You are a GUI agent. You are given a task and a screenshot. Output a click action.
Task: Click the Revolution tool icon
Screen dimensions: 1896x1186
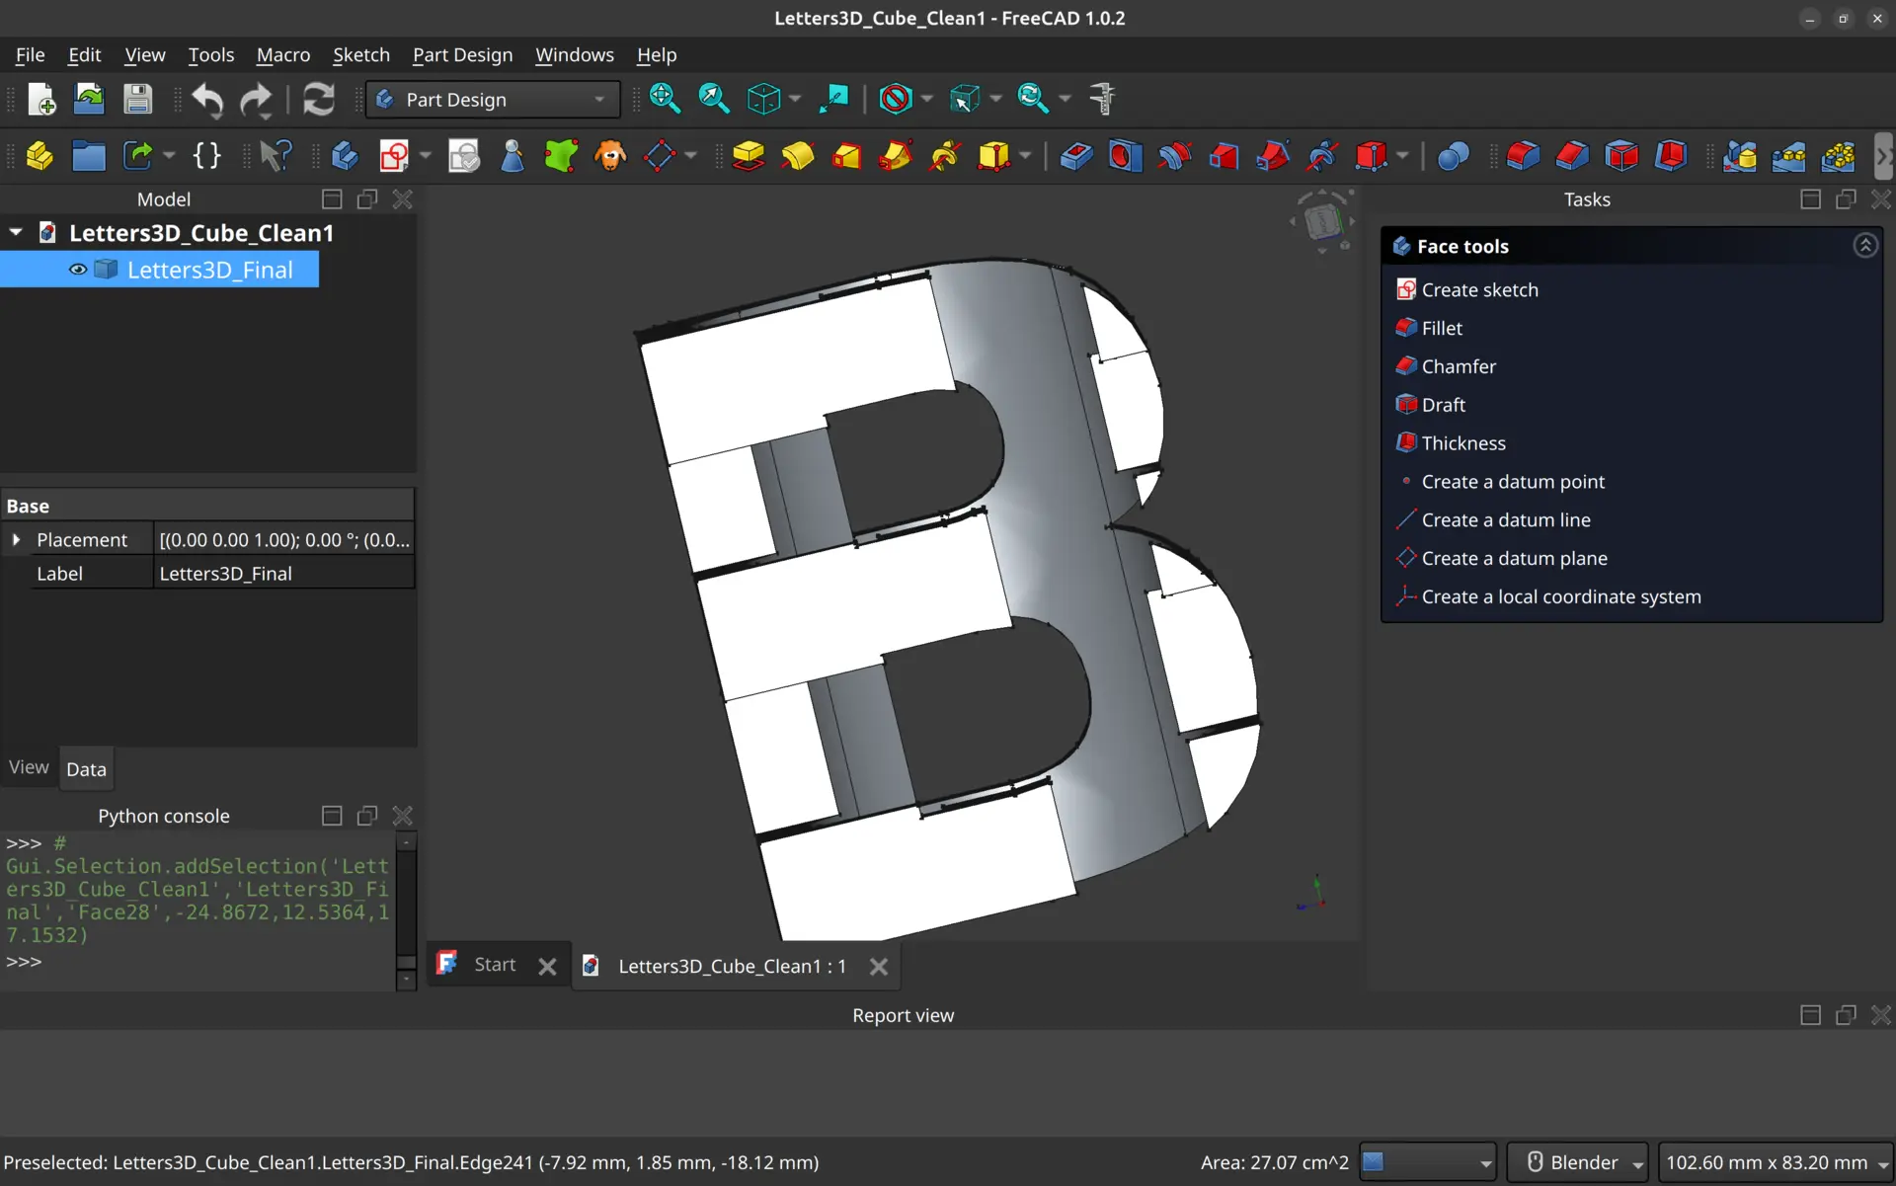pyautogui.click(x=798, y=156)
